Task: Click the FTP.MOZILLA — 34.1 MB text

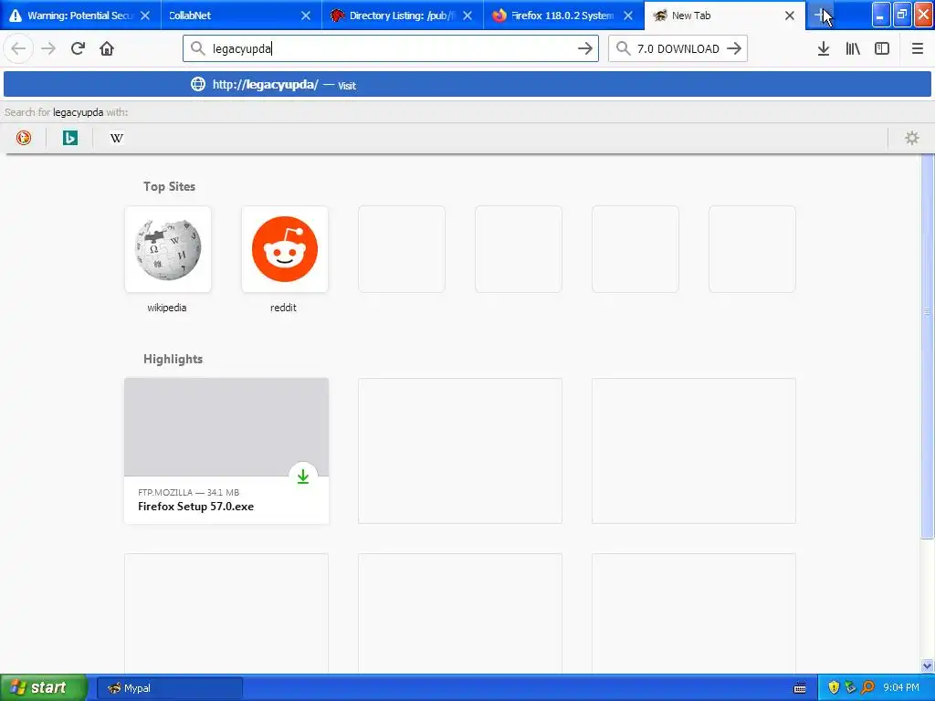Action: click(x=188, y=492)
